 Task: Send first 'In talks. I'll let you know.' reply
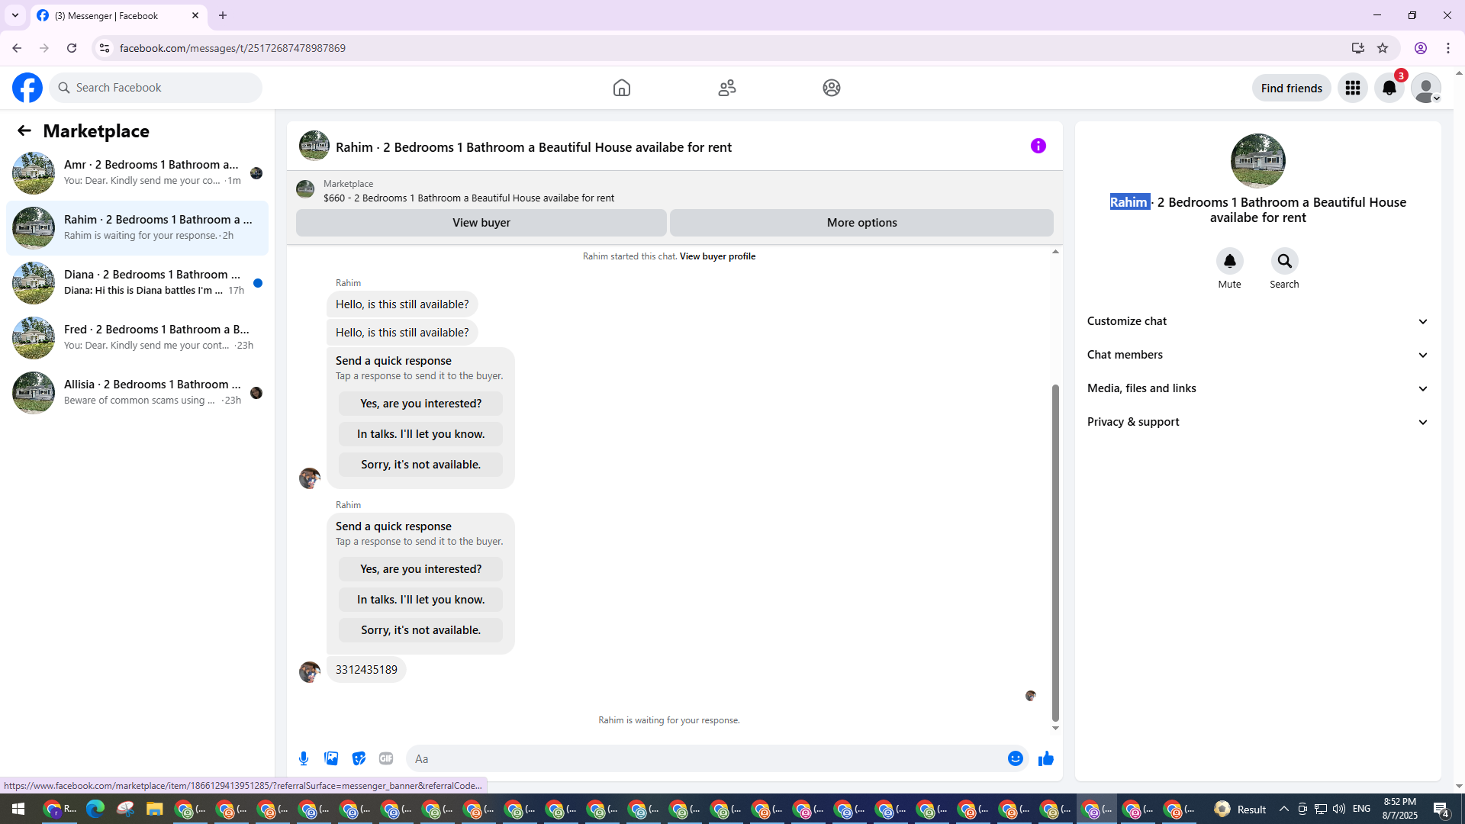pos(421,434)
